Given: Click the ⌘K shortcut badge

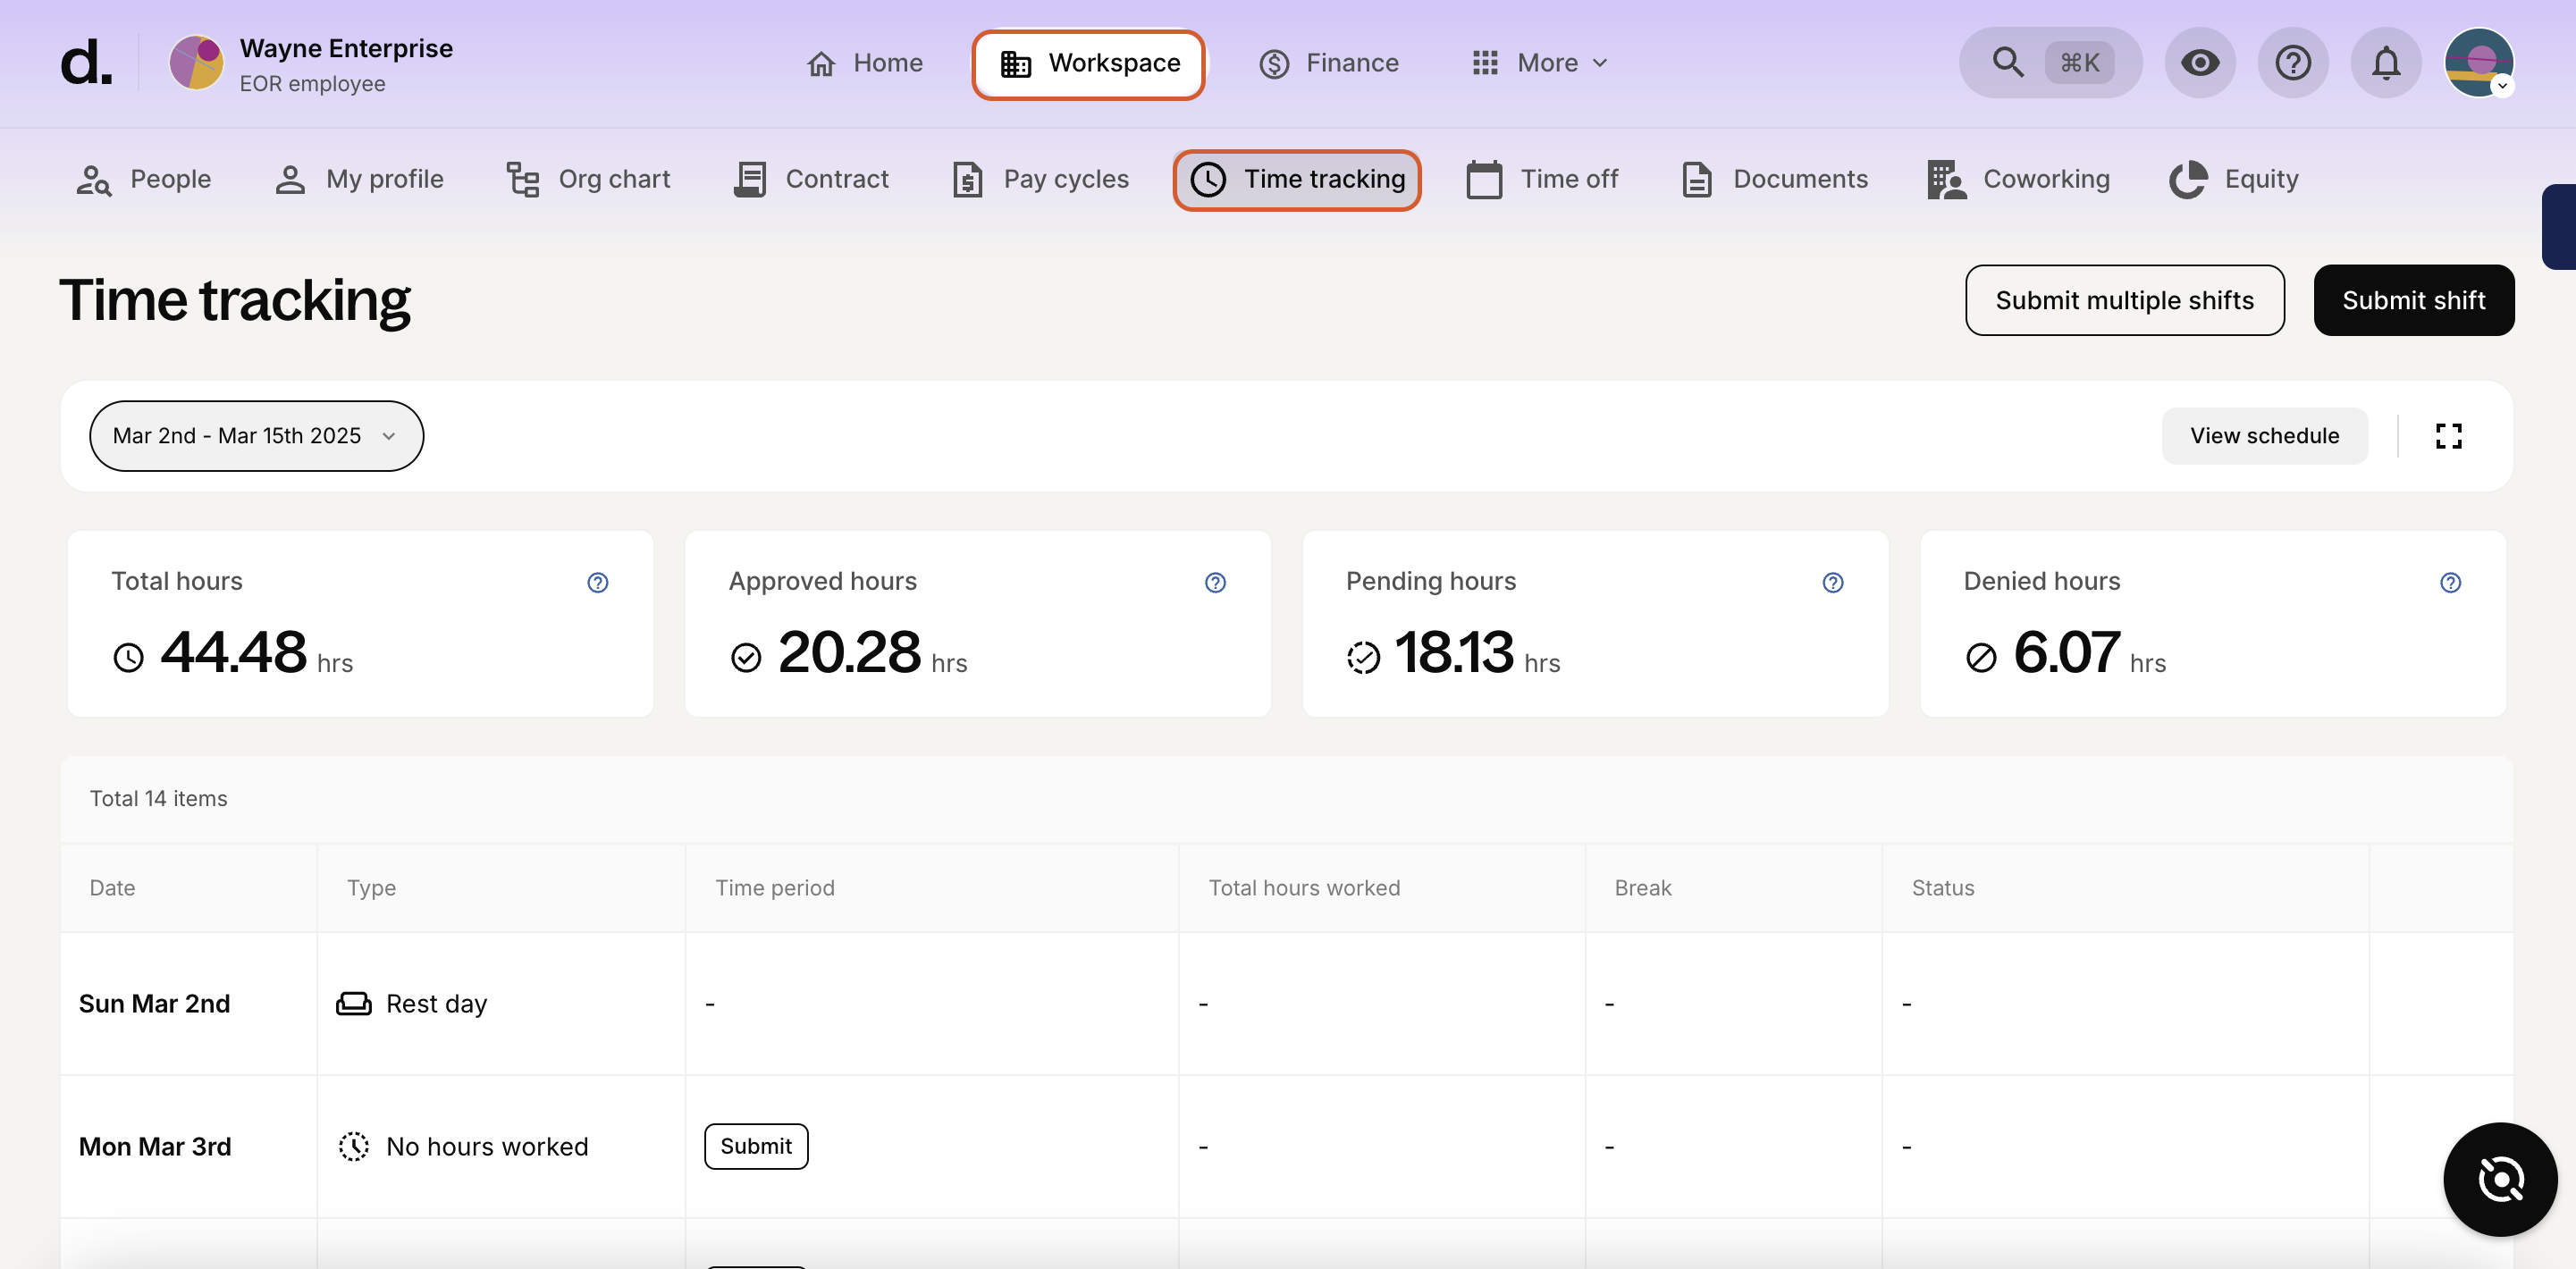Looking at the screenshot, I should pos(2079,63).
